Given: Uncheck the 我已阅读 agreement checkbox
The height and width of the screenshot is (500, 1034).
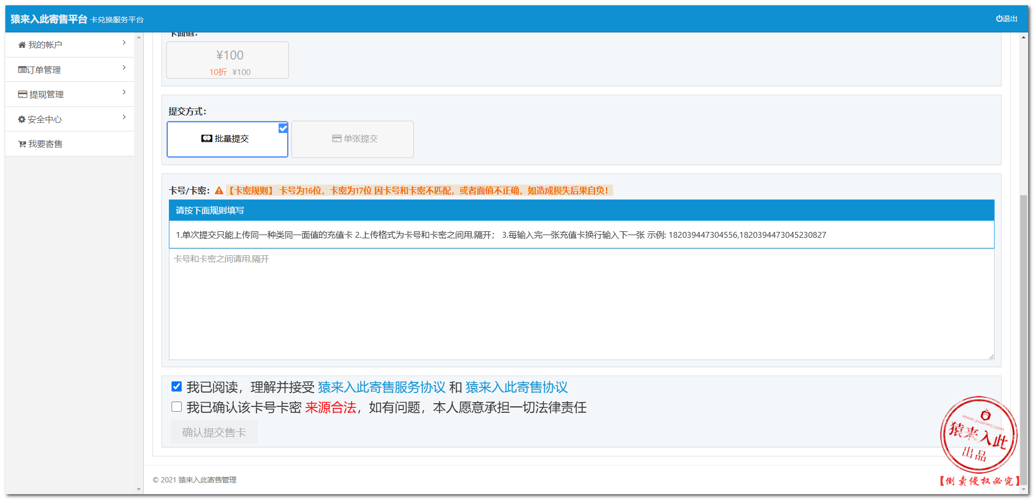Looking at the screenshot, I should click(177, 387).
